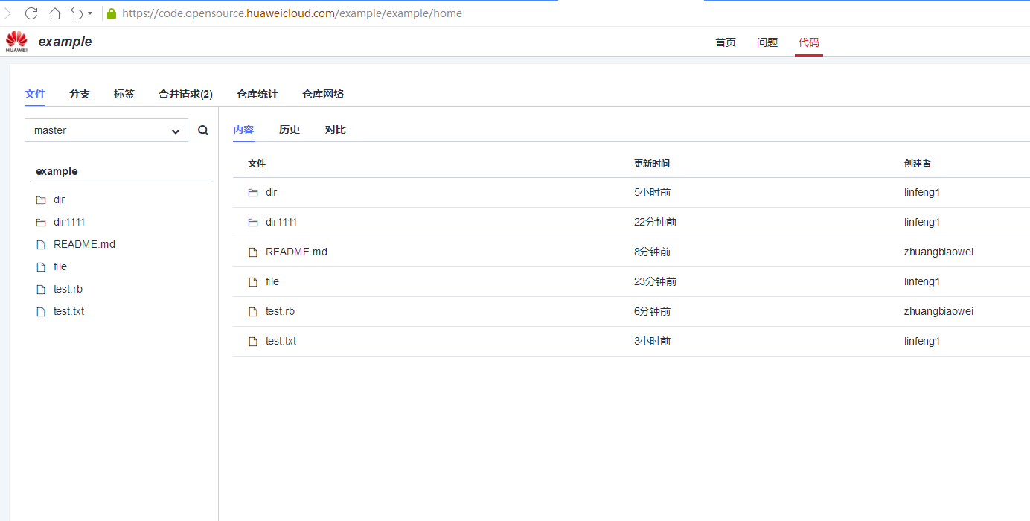Open test.txt link in the file table
Viewport: 1030px width, 521px height.
pos(281,341)
